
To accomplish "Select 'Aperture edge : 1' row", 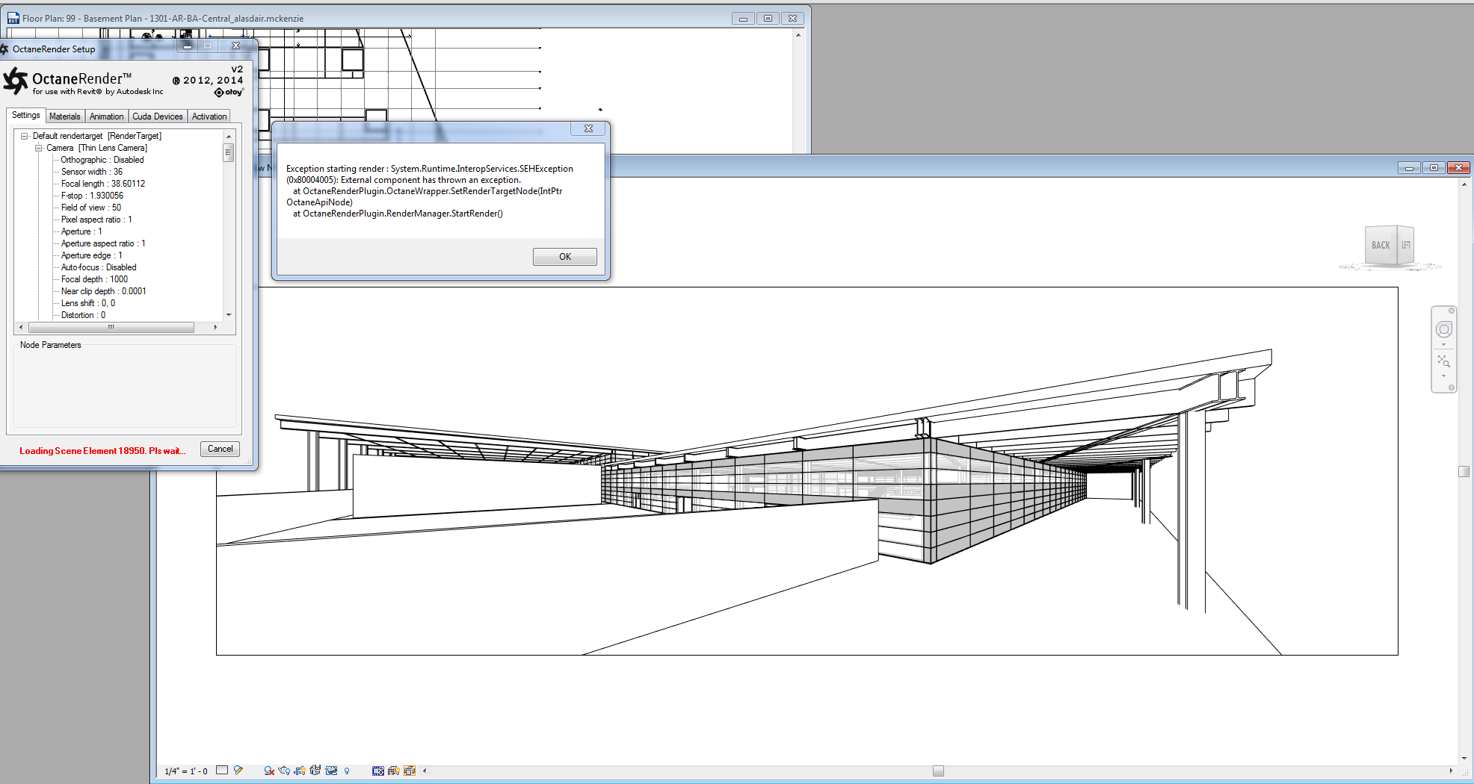I will 91,255.
